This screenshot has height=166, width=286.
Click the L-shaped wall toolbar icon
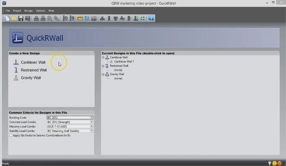[x=136, y=18]
